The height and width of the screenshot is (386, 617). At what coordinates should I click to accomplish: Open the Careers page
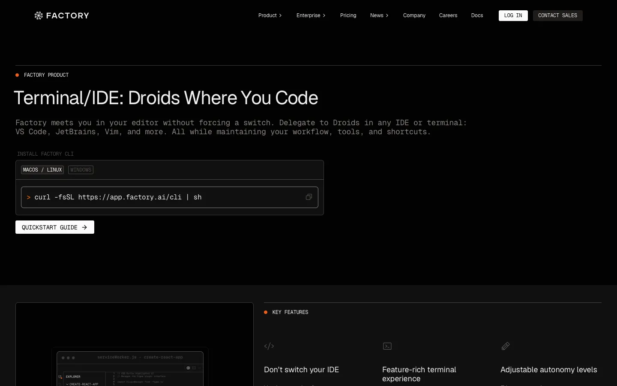(x=448, y=15)
